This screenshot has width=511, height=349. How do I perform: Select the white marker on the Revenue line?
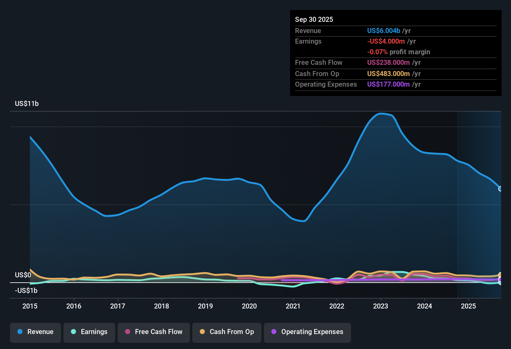point(500,189)
